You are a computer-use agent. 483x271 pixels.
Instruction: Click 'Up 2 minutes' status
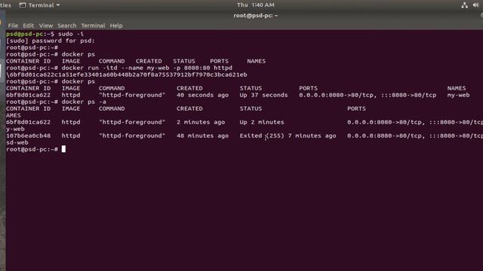coord(262,122)
